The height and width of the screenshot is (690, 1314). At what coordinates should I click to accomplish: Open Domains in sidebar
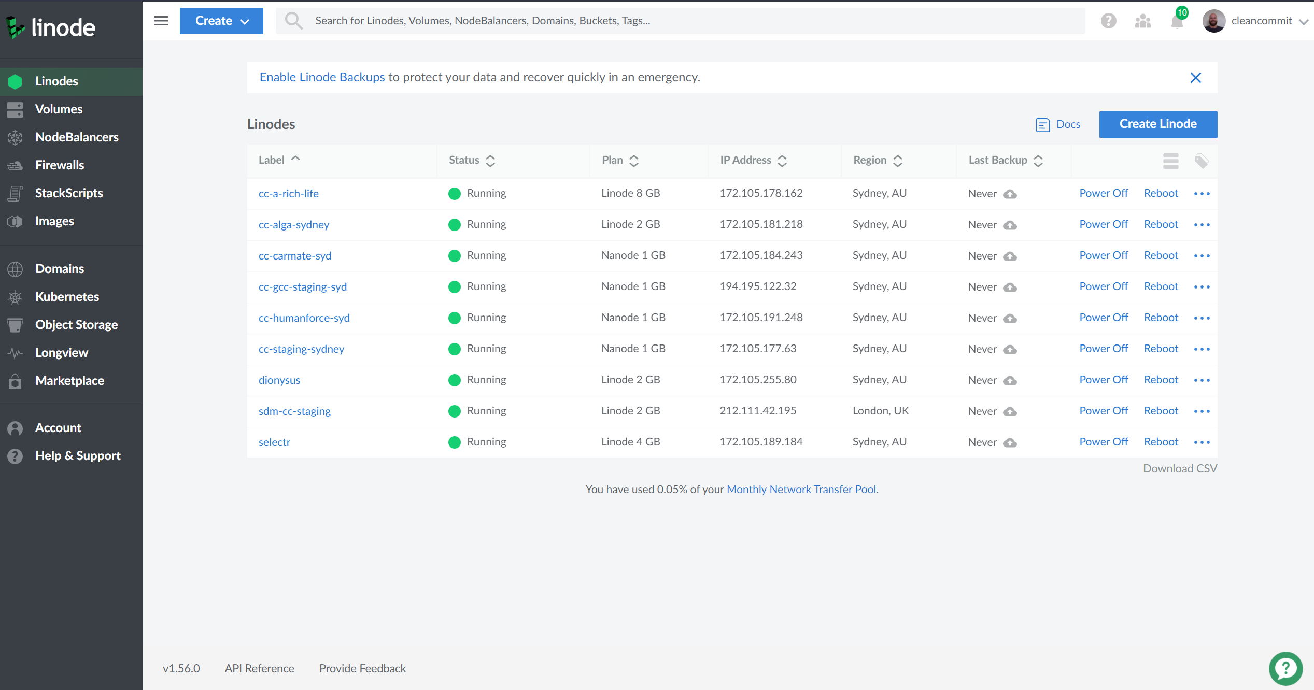point(71,269)
